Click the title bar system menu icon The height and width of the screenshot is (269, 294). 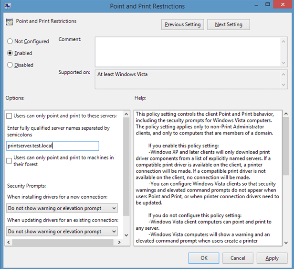pyautogui.click(x=8, y=6)
